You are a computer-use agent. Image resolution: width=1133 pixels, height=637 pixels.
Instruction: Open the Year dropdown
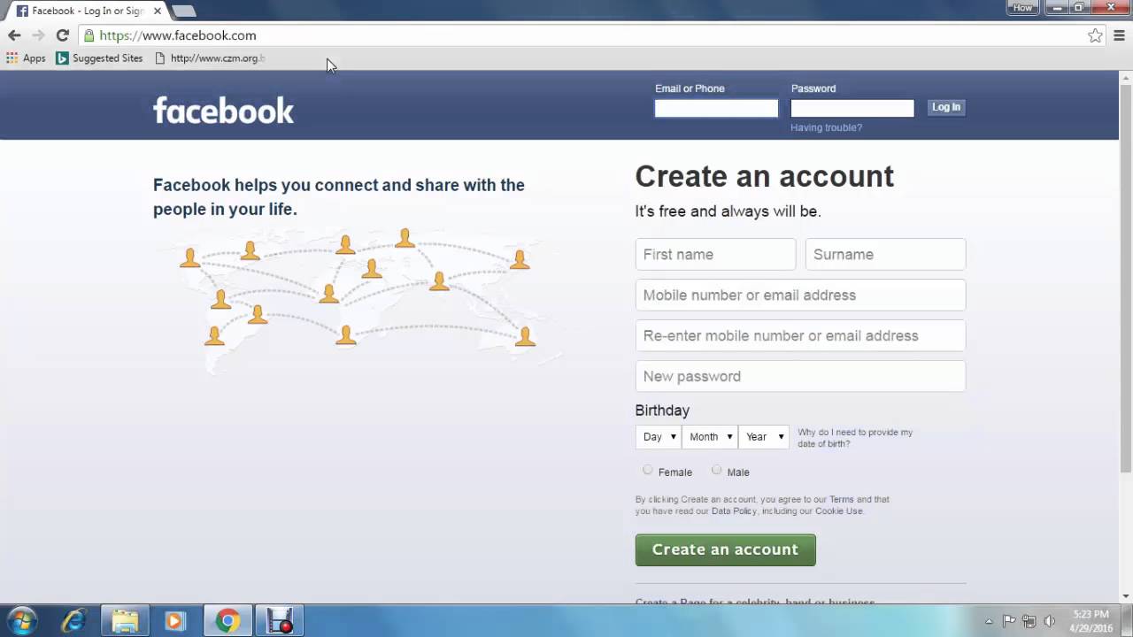point(763,436)
